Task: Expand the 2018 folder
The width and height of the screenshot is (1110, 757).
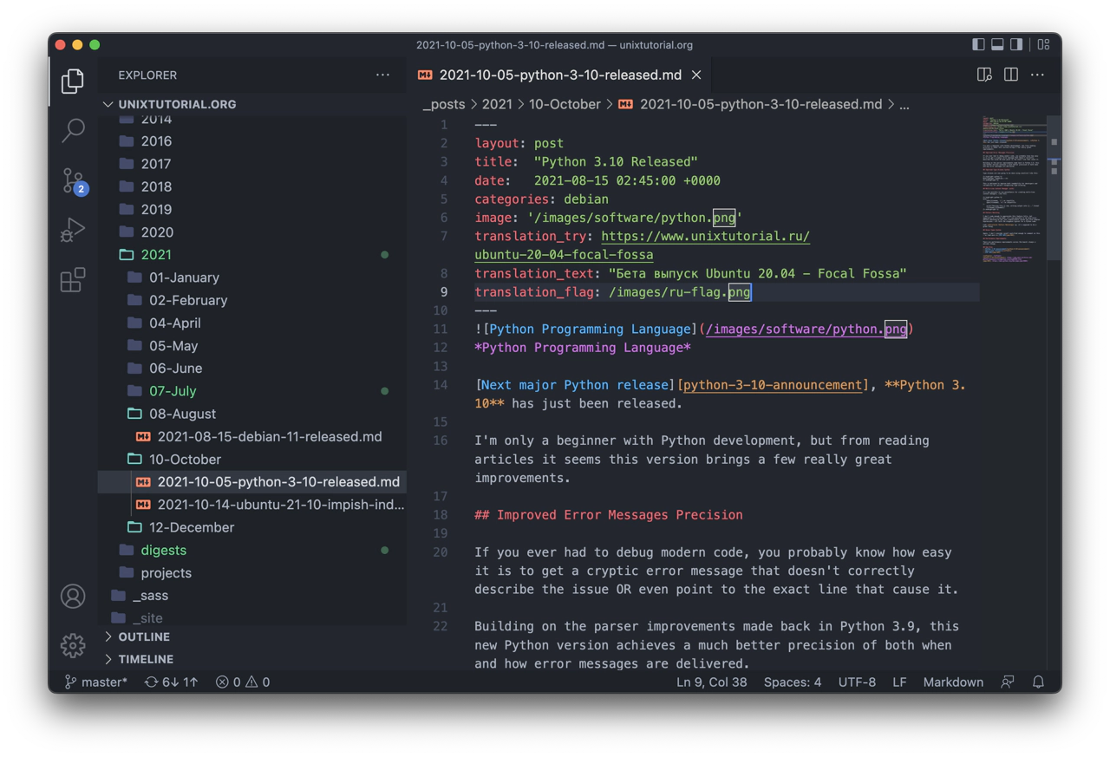Action: [x=252, y=186]
